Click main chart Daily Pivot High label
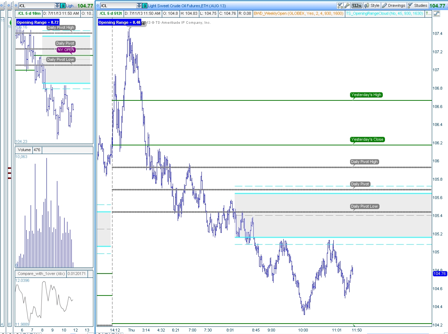Screen dimensions: 448x334 pos(364,162)
